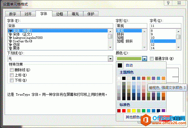Go to the 保护 tab

click(91, 14)
